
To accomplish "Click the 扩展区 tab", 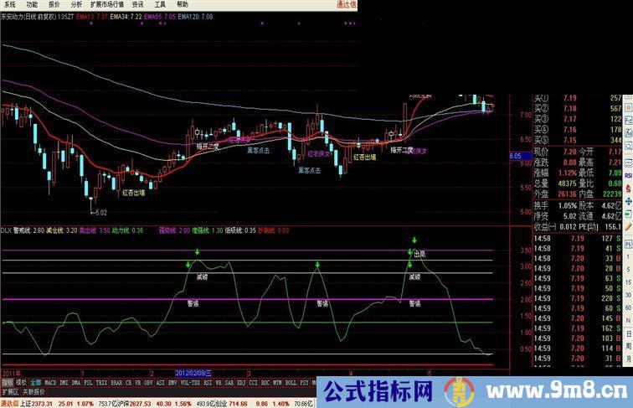I will pos(10,391).
